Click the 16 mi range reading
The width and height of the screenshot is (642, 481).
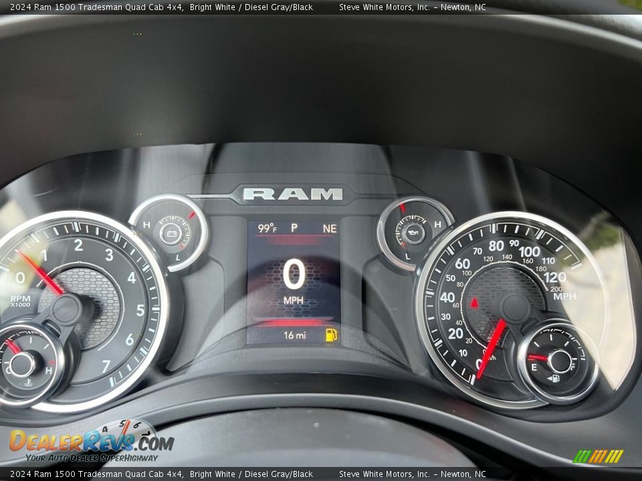coord(295,335)
